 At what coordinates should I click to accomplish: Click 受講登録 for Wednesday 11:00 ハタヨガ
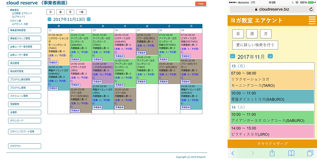(x=97, y=81)
